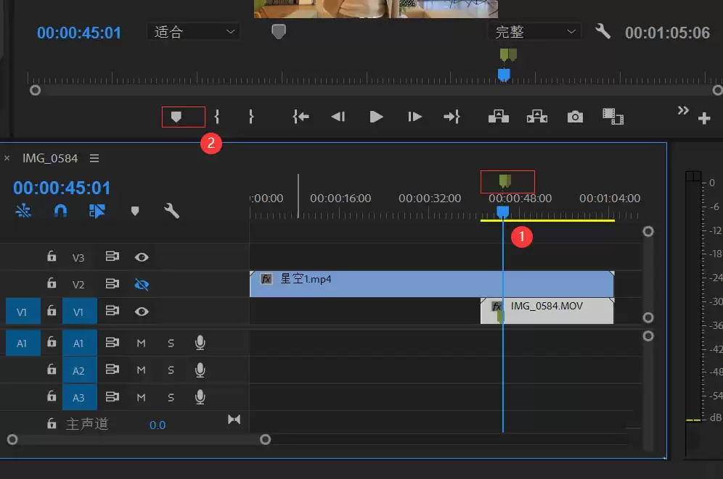Open the 完整 playback resolution dropdown
The image size is (723, 479).
pyautogui.click(x=534, y=32)
